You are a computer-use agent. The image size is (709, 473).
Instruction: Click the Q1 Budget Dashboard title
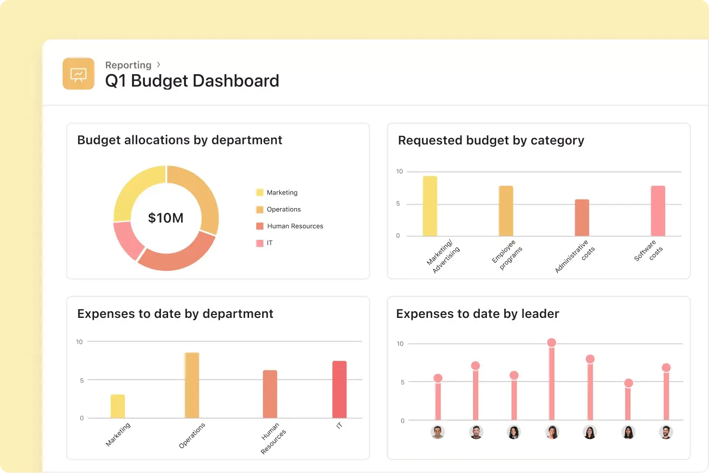(192, 81)
